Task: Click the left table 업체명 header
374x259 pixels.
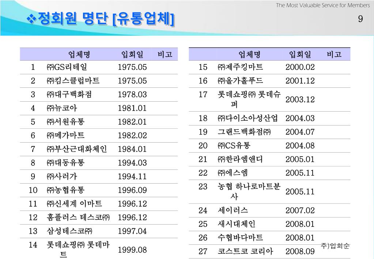Action: point(79,55)
